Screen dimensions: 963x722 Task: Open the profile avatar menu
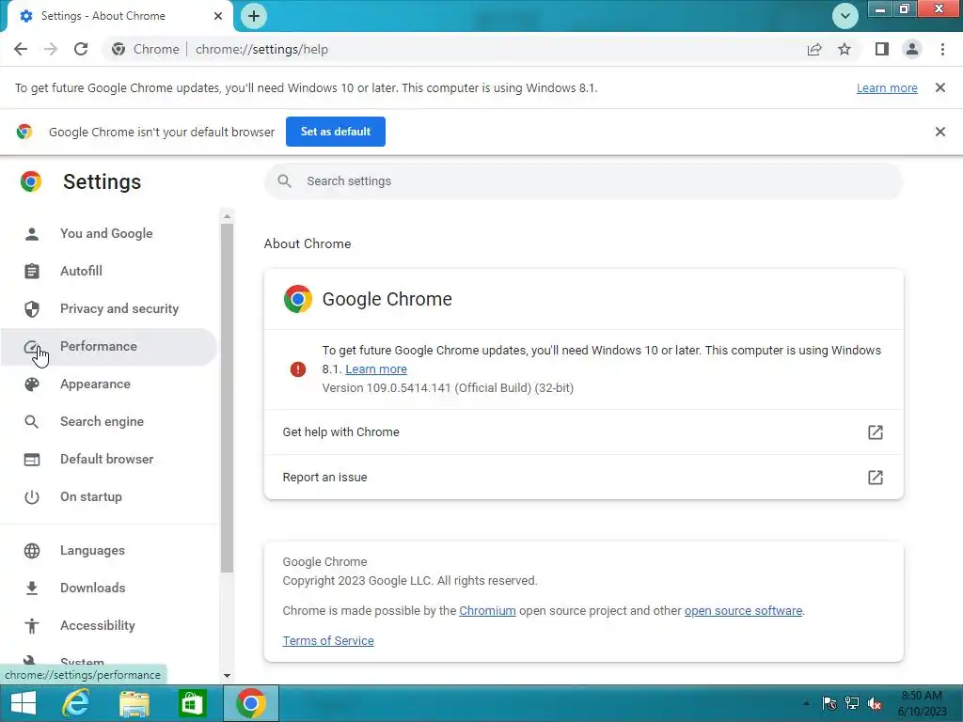(912, 49)
